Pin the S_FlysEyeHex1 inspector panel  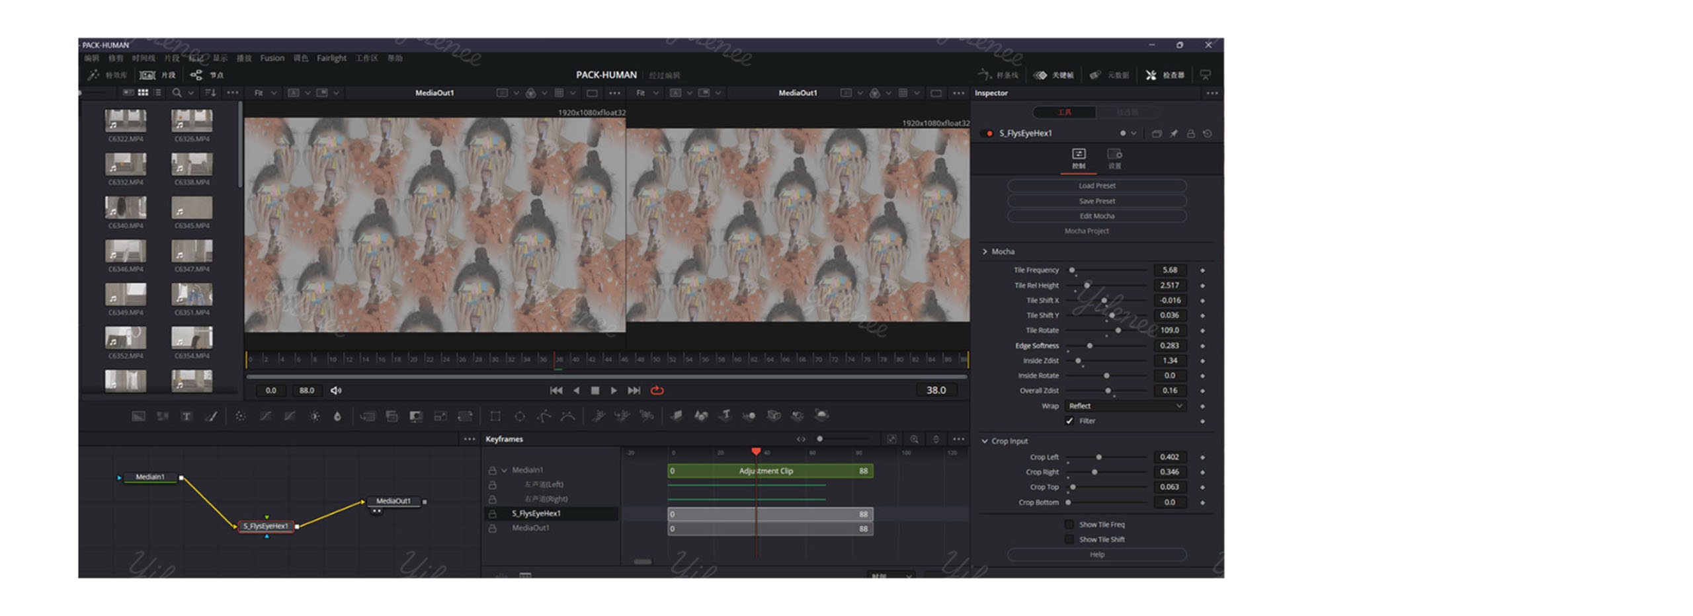[1173, 134]
